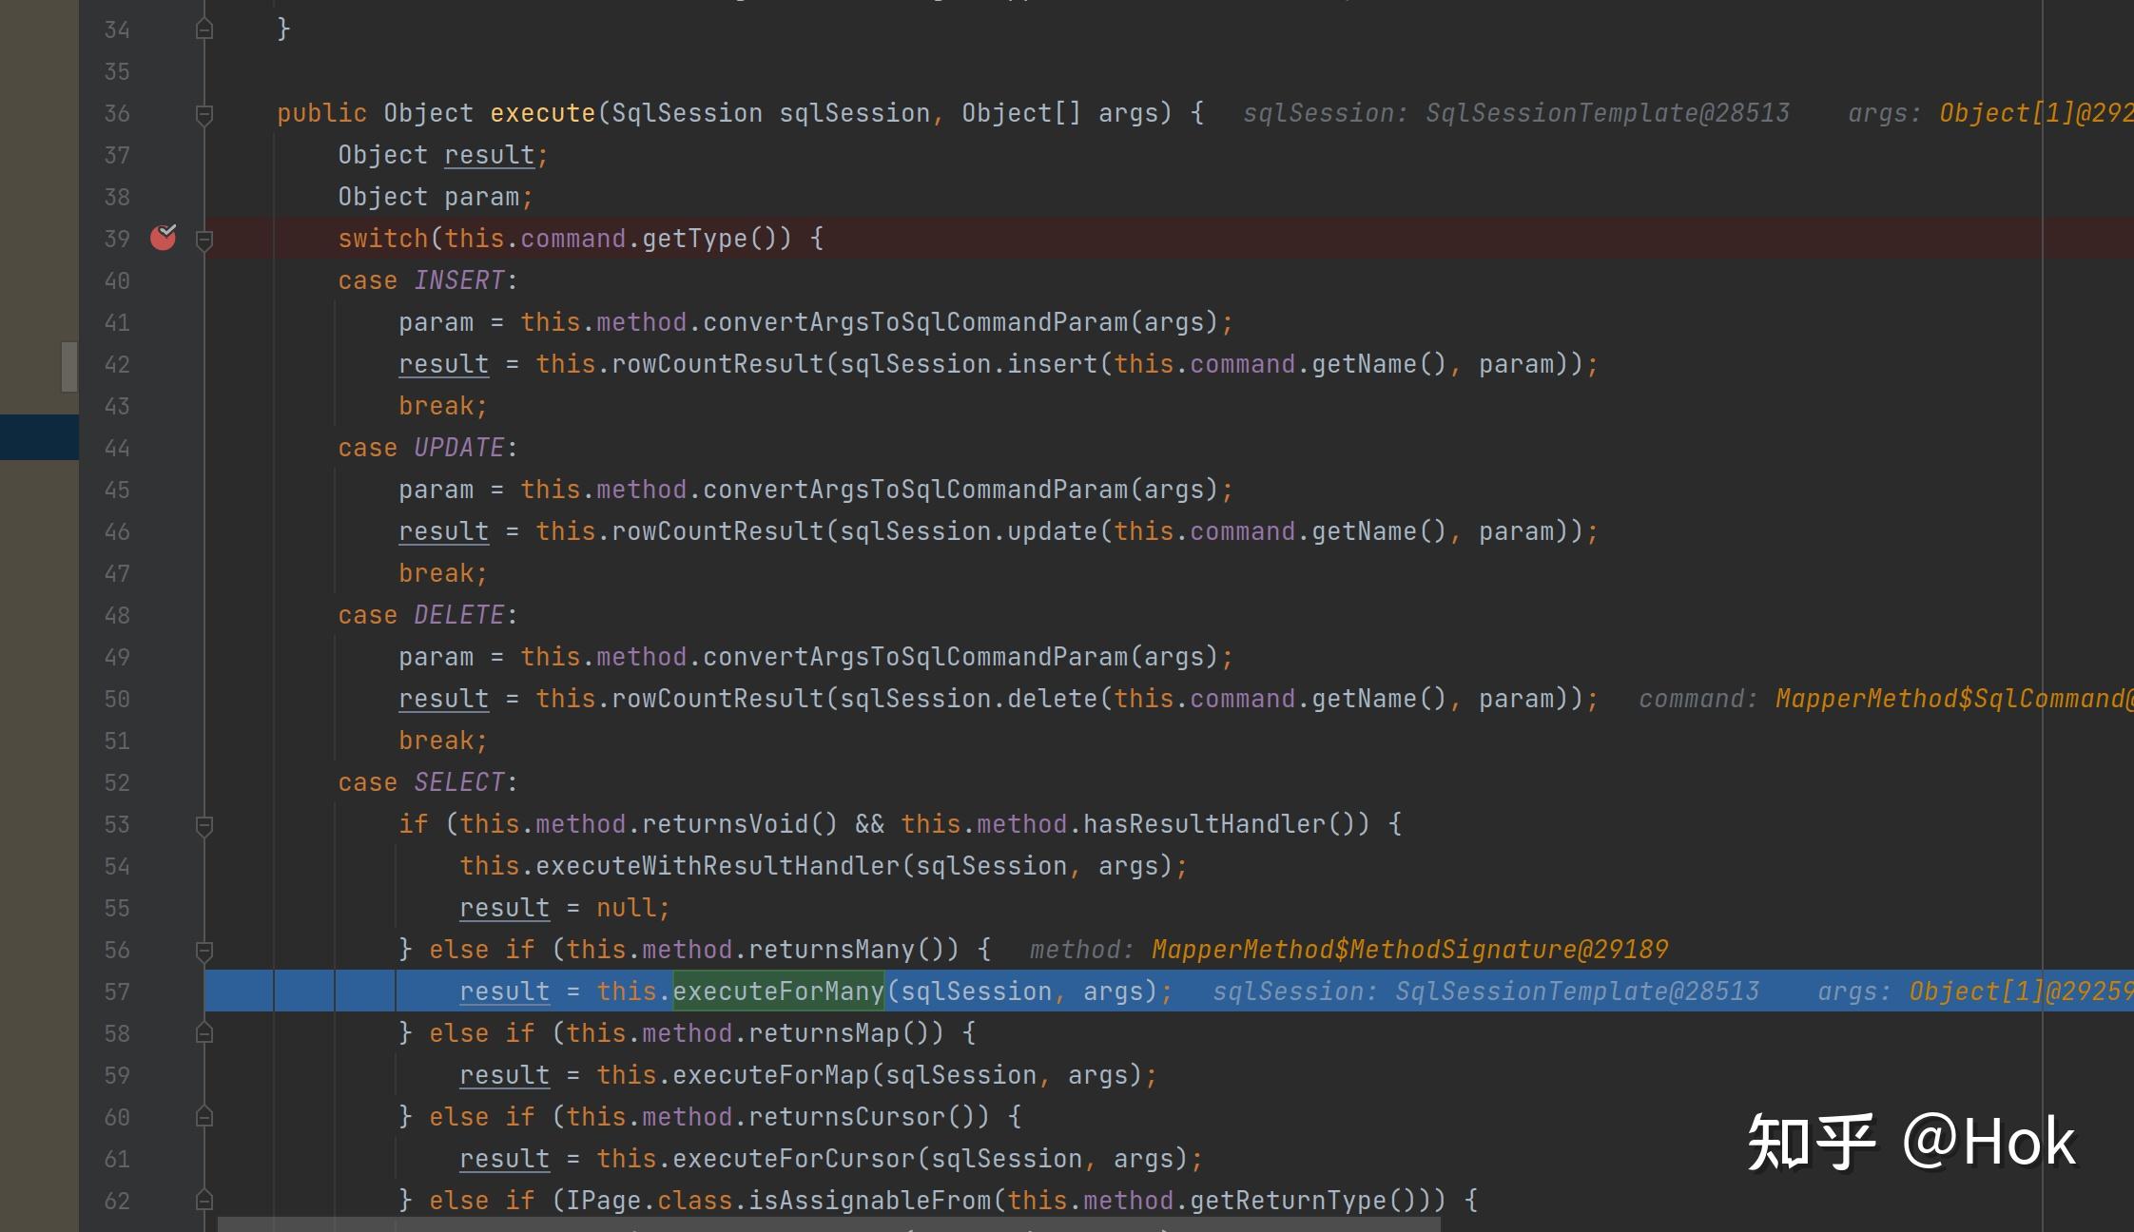
Task: Click the fold marker on line 60
Action: coord(204,1117)
